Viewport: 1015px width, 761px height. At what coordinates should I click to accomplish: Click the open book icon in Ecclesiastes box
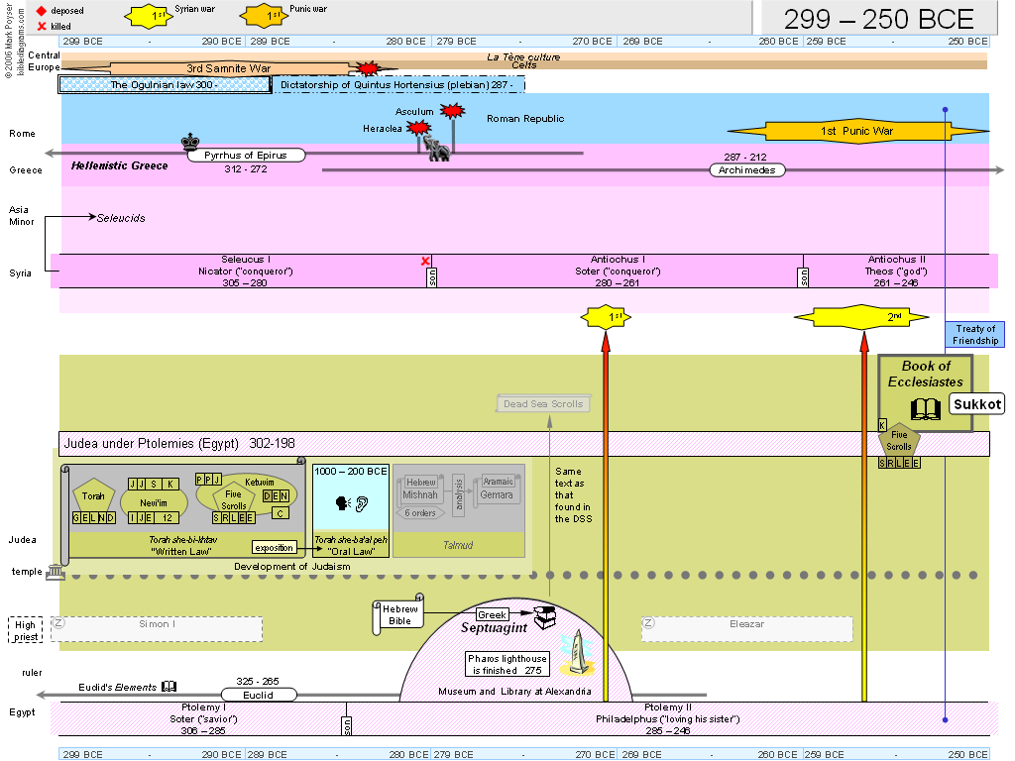(925, 408)
